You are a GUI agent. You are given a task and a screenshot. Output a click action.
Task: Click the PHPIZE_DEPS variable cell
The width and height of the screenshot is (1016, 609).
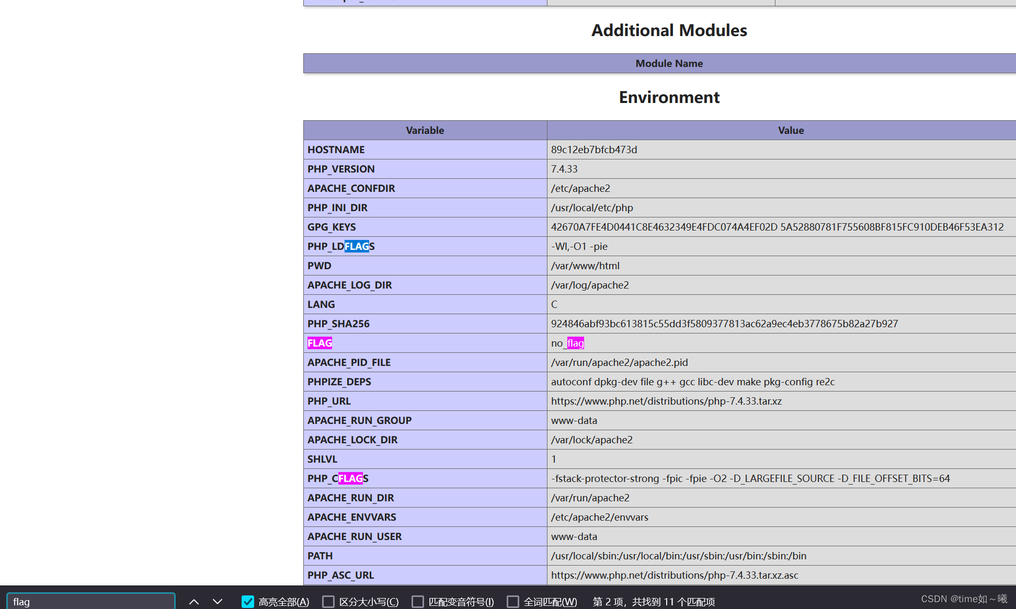[425, 382]
